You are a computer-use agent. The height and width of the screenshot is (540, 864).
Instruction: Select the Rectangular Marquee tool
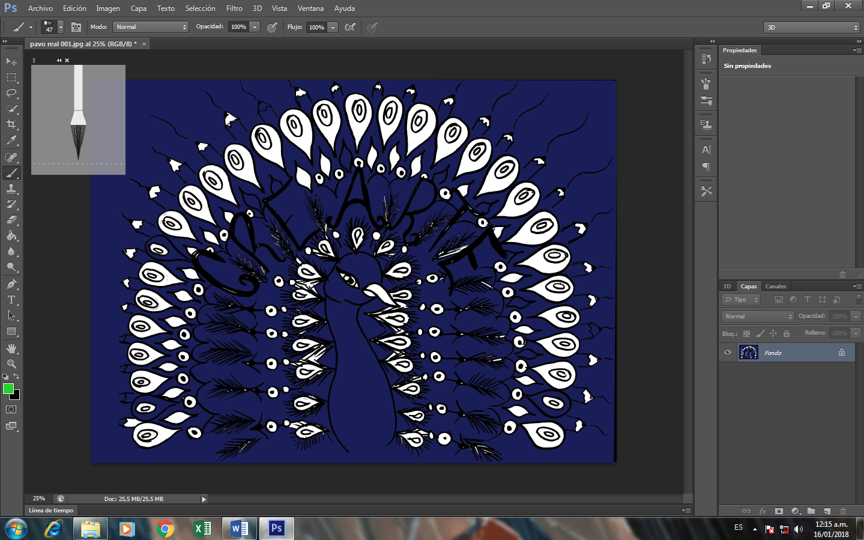click(11, 77)
